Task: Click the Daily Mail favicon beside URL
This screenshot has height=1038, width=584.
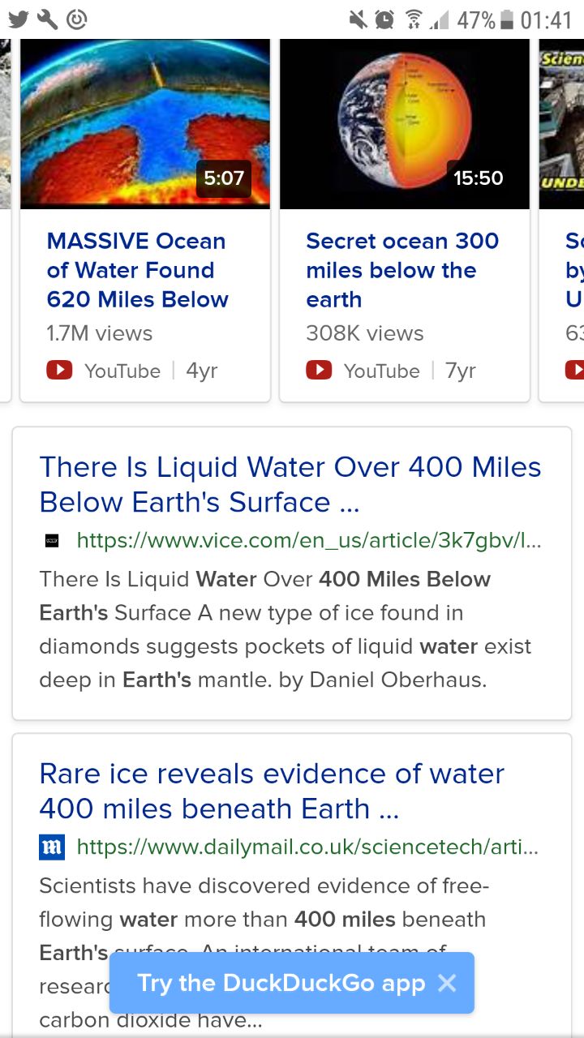Action: pos(52,847)
